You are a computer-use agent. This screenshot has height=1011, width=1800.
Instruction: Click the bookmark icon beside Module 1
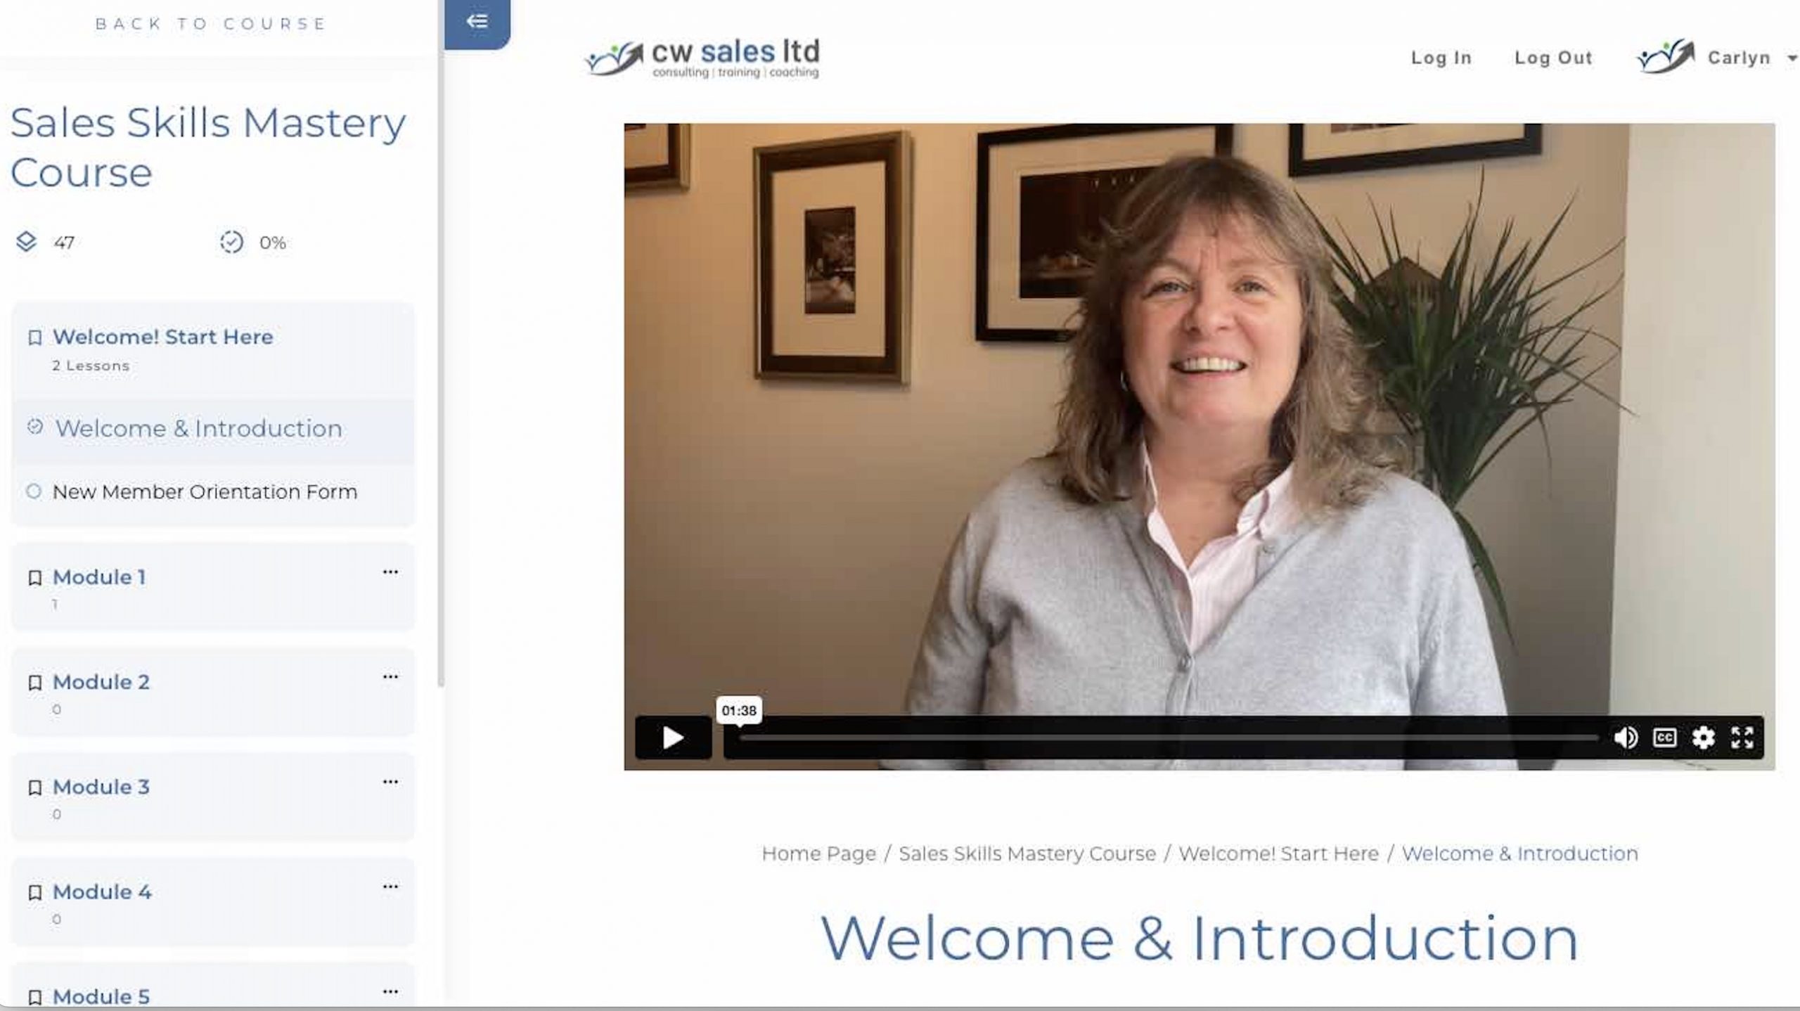(x=34, y=578)
